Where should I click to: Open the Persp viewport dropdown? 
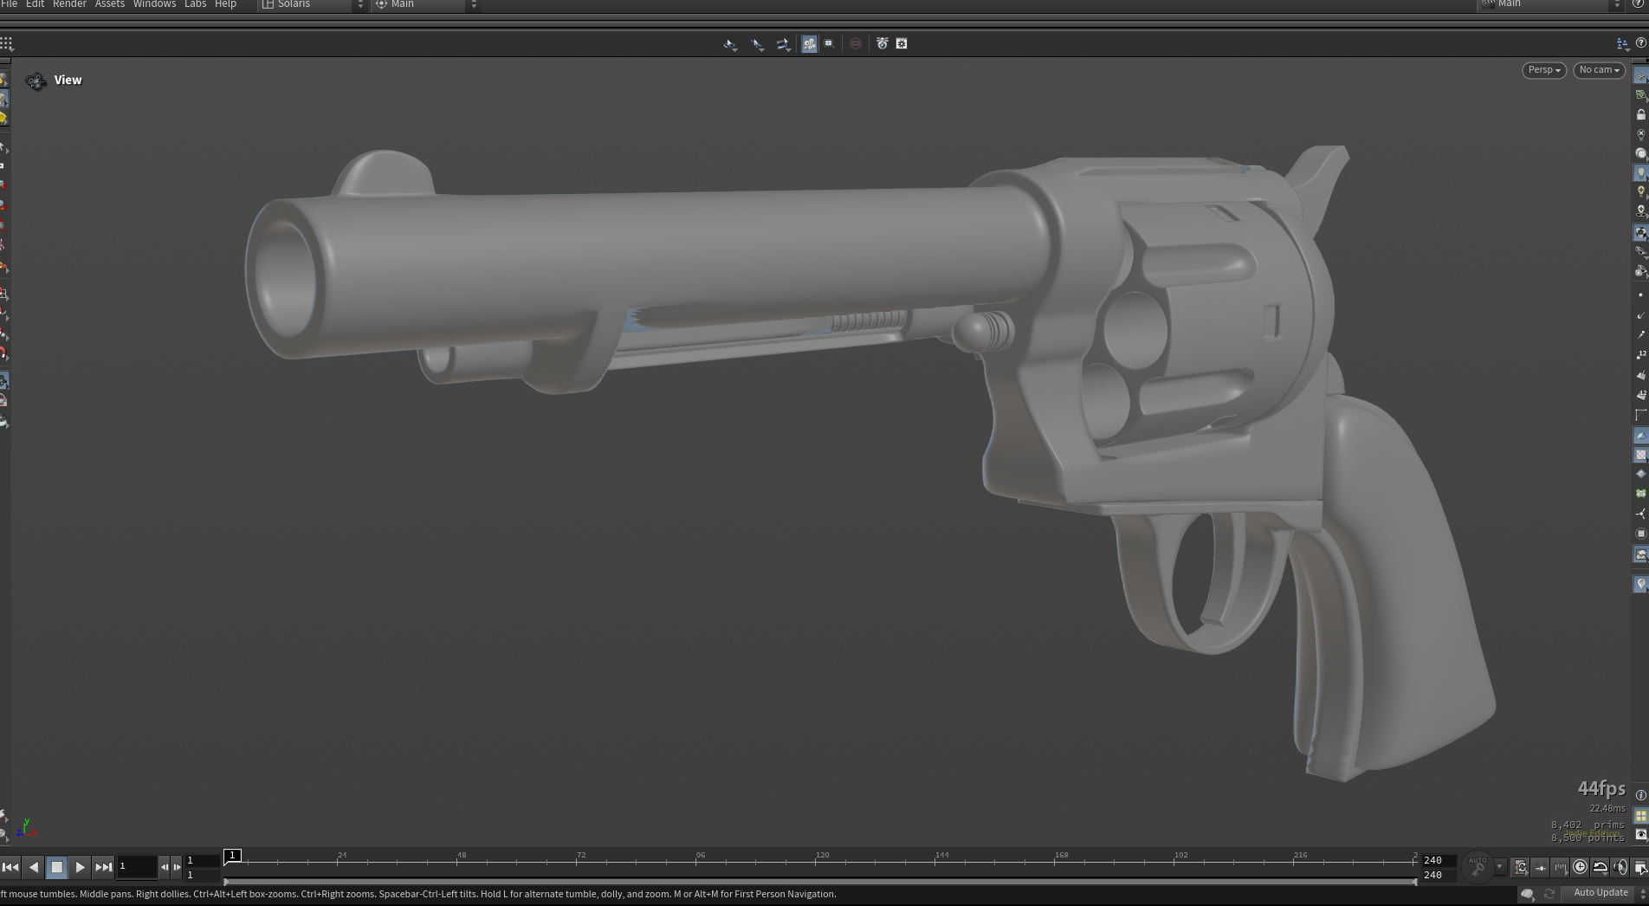click(1543, 70)
